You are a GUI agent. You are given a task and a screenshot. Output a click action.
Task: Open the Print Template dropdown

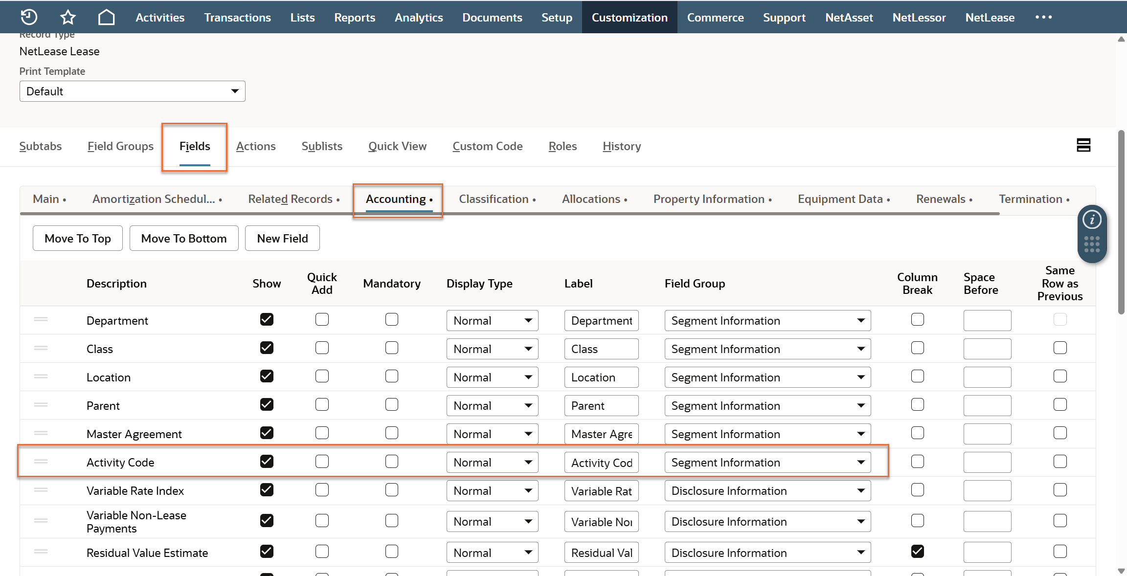pyautogui.click(x=132, y=91)
